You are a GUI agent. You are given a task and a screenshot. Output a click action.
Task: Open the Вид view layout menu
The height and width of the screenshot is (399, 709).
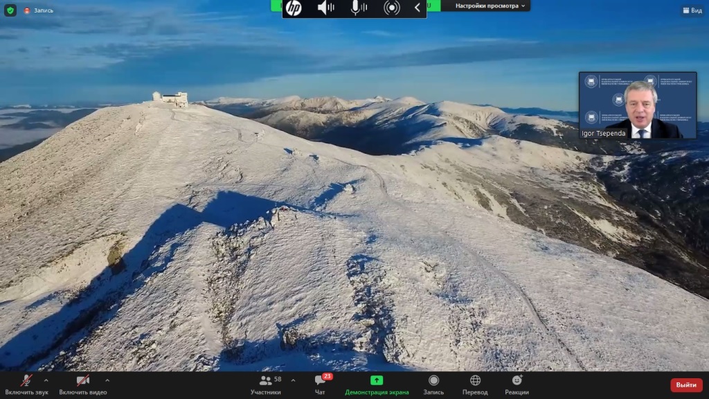(x=692, y=10)
